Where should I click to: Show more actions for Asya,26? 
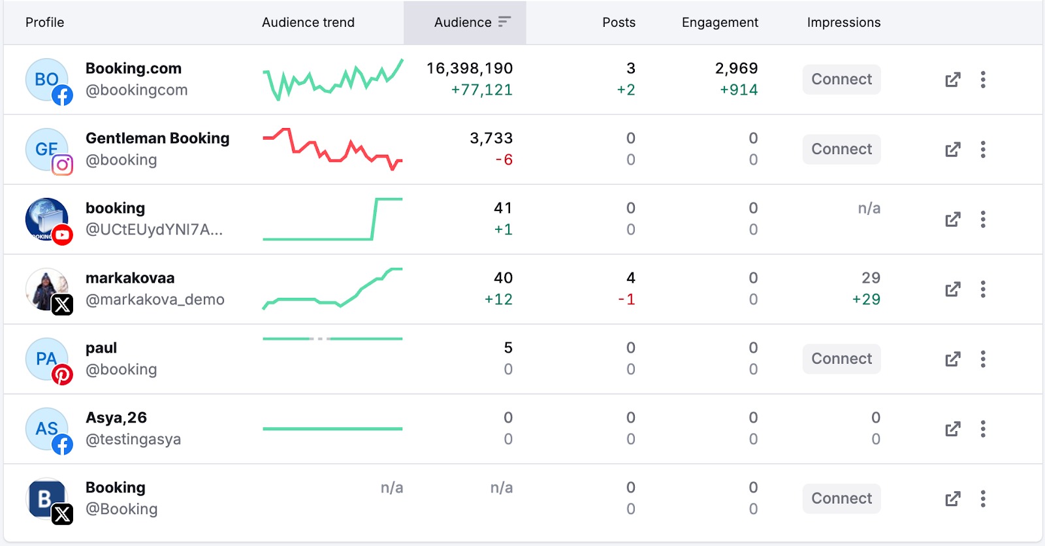pyautogui.click(x=982, y=429)
